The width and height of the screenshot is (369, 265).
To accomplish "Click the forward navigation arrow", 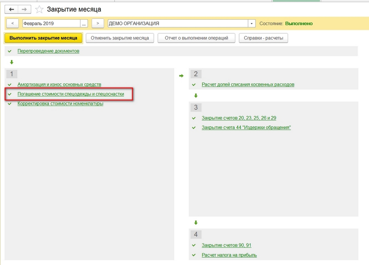I will (x=25, y=10).
